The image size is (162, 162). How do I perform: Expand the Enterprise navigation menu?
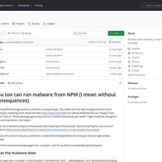(x=25, y=5)
